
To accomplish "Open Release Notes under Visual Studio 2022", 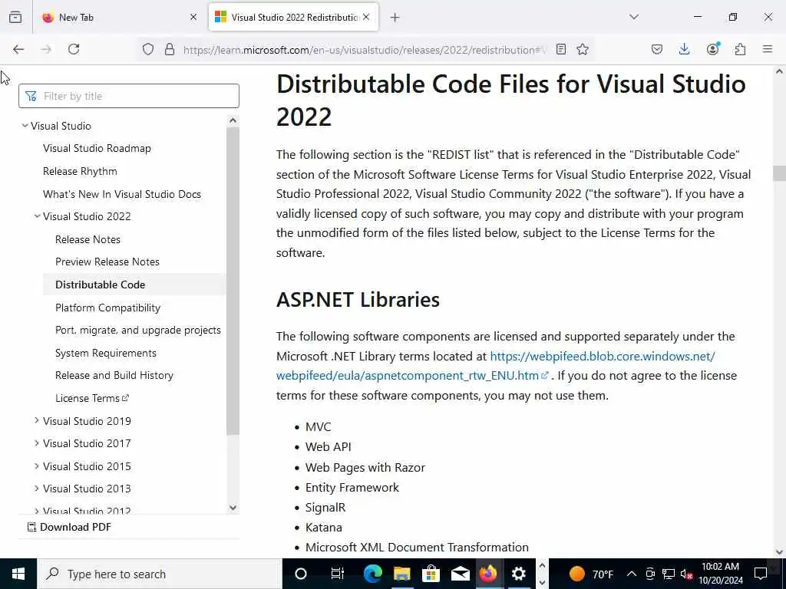I will click(x=88, y=239).
